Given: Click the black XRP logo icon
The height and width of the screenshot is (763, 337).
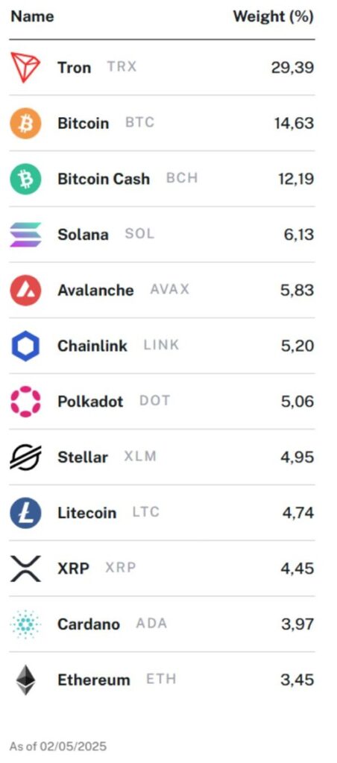Looking at the screenshot, I should click(25, 569).
